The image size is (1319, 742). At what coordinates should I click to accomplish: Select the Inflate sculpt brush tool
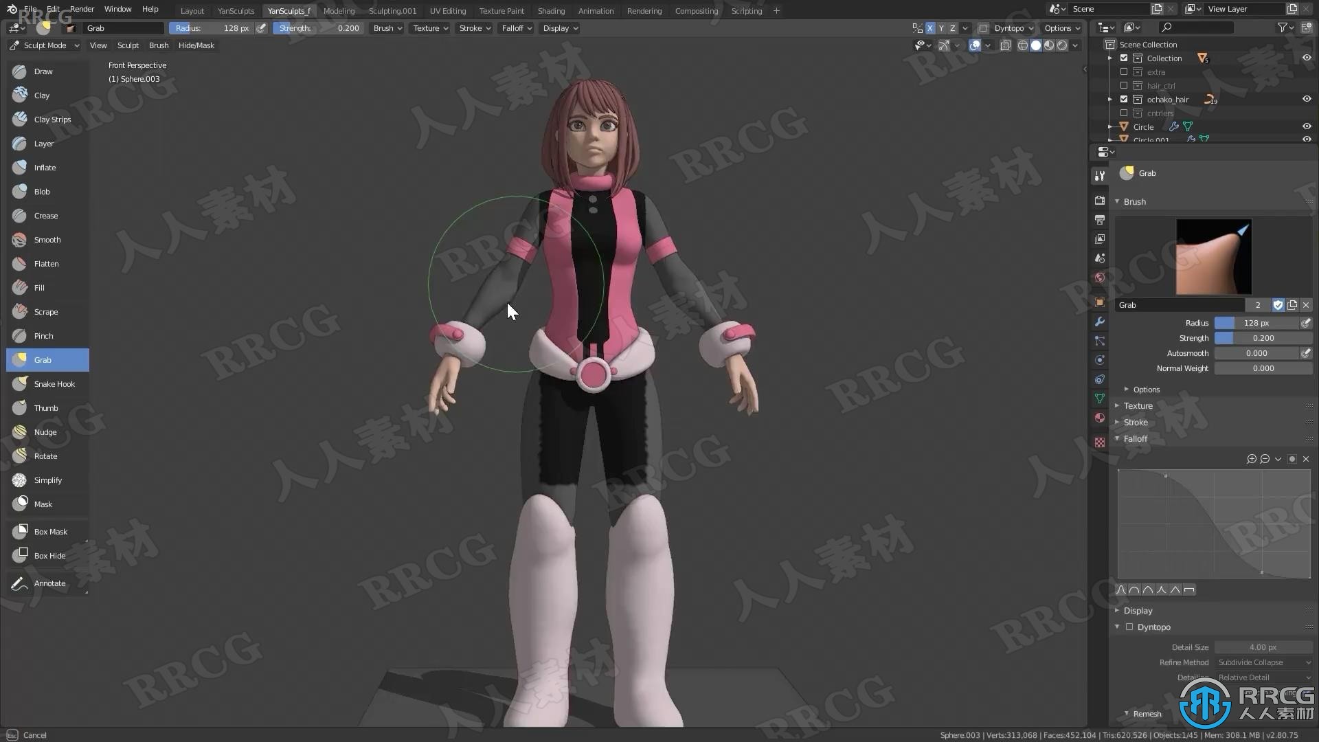[x=45, y=167]
